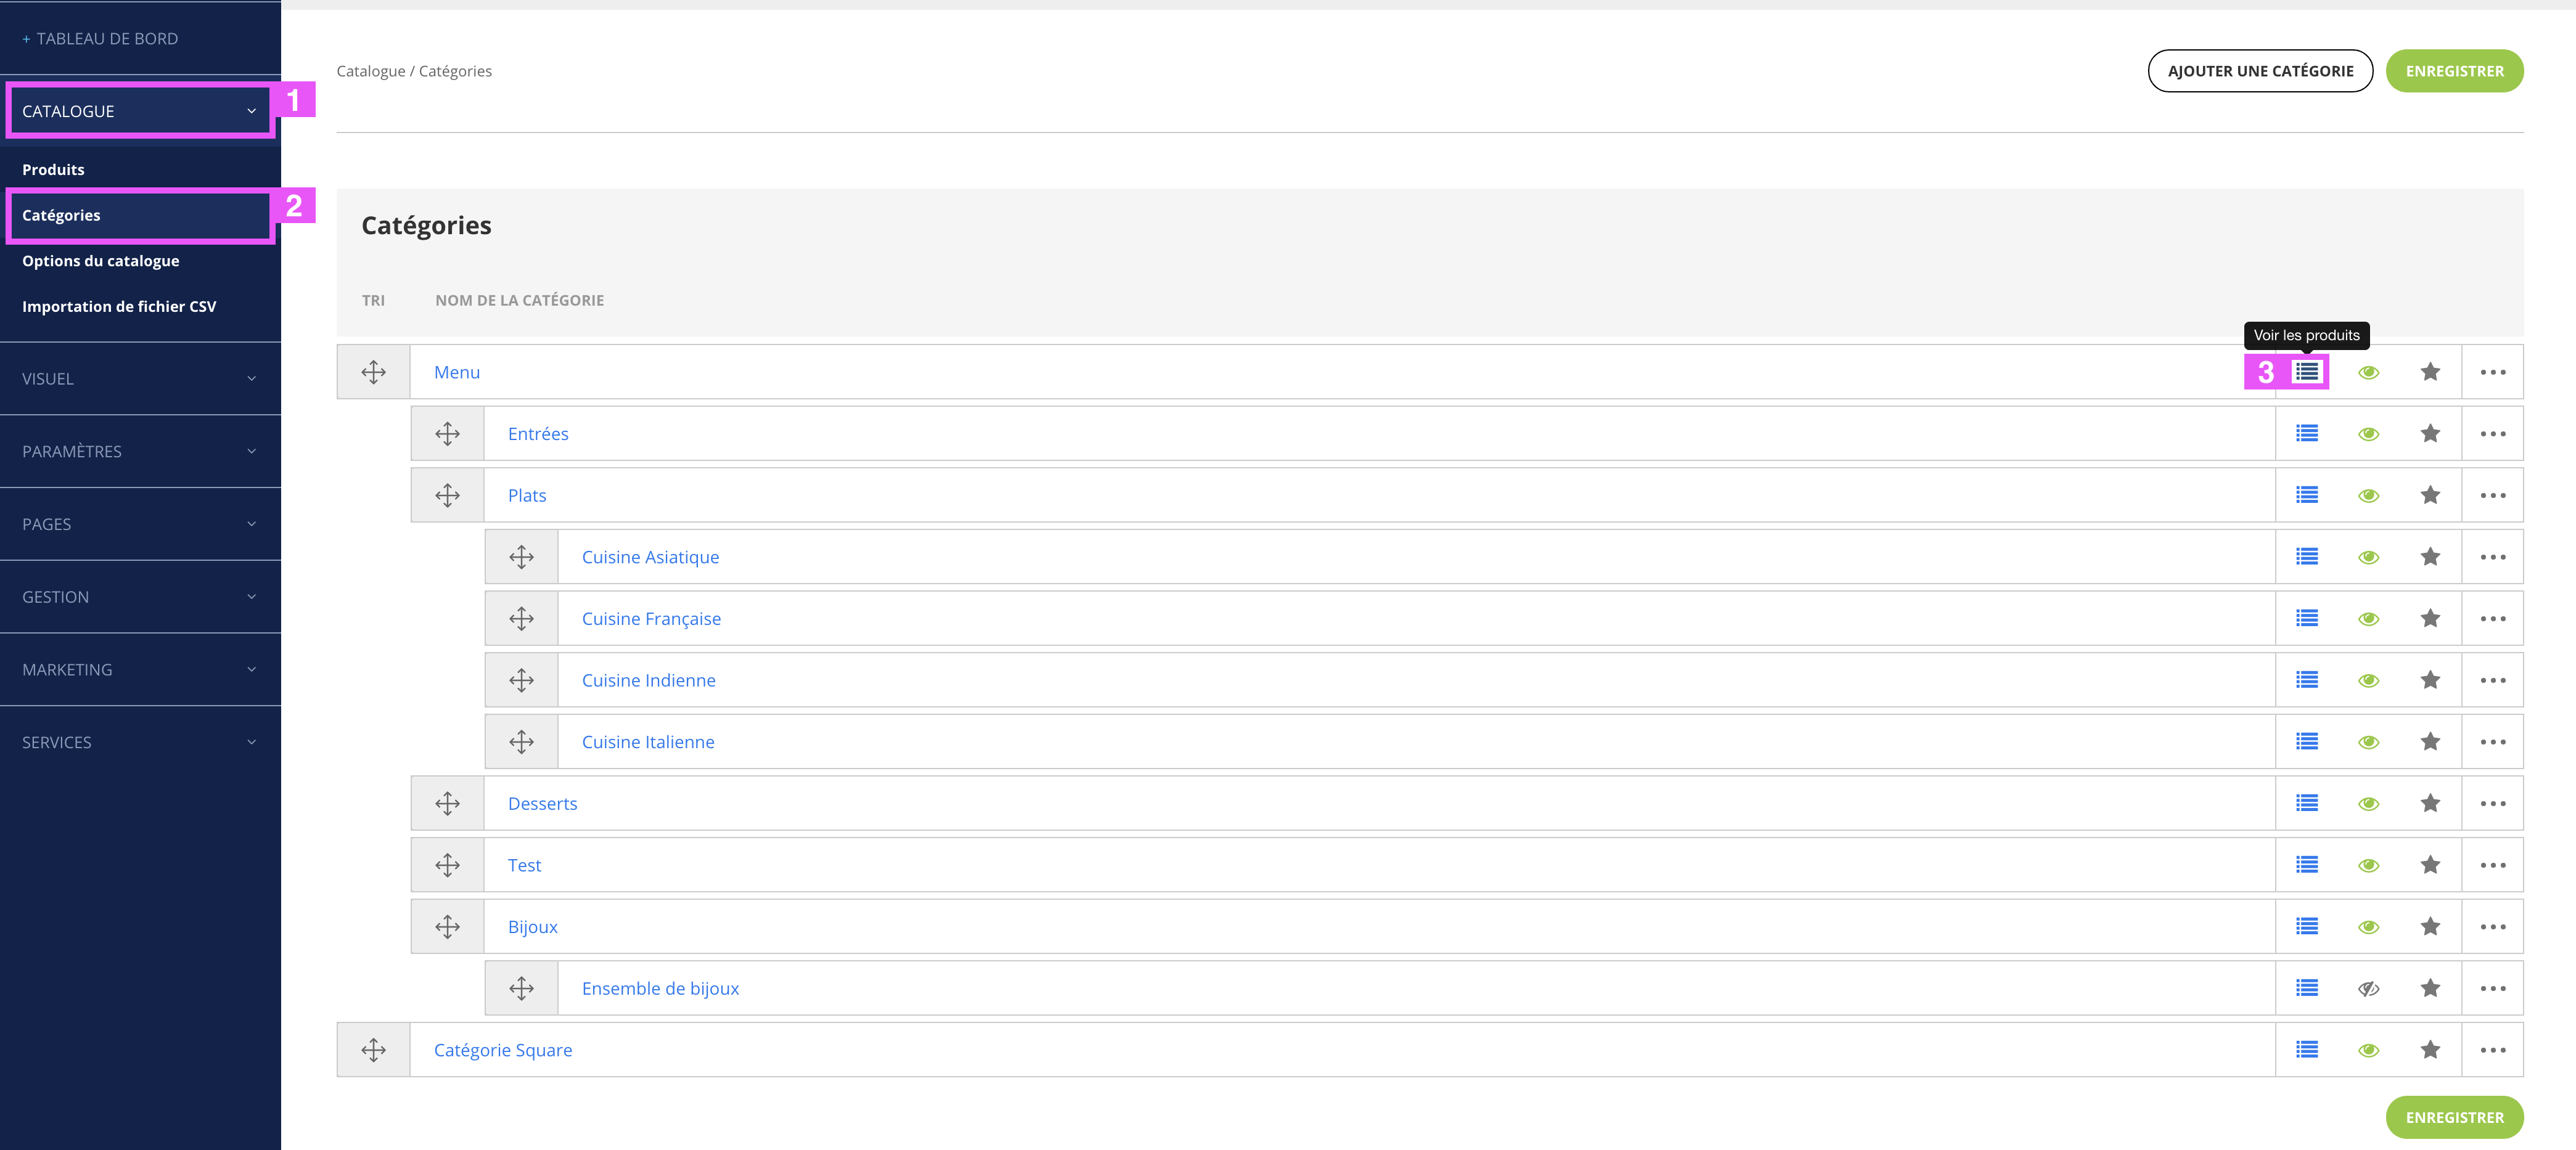
Task: Toggle visibility eye for Plats category
Action: click(x=2368, y=495)
